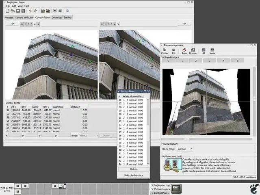Toggle displayed image 5 button
Viewport: 260px width, 195px height.
[x=237, y=61]
